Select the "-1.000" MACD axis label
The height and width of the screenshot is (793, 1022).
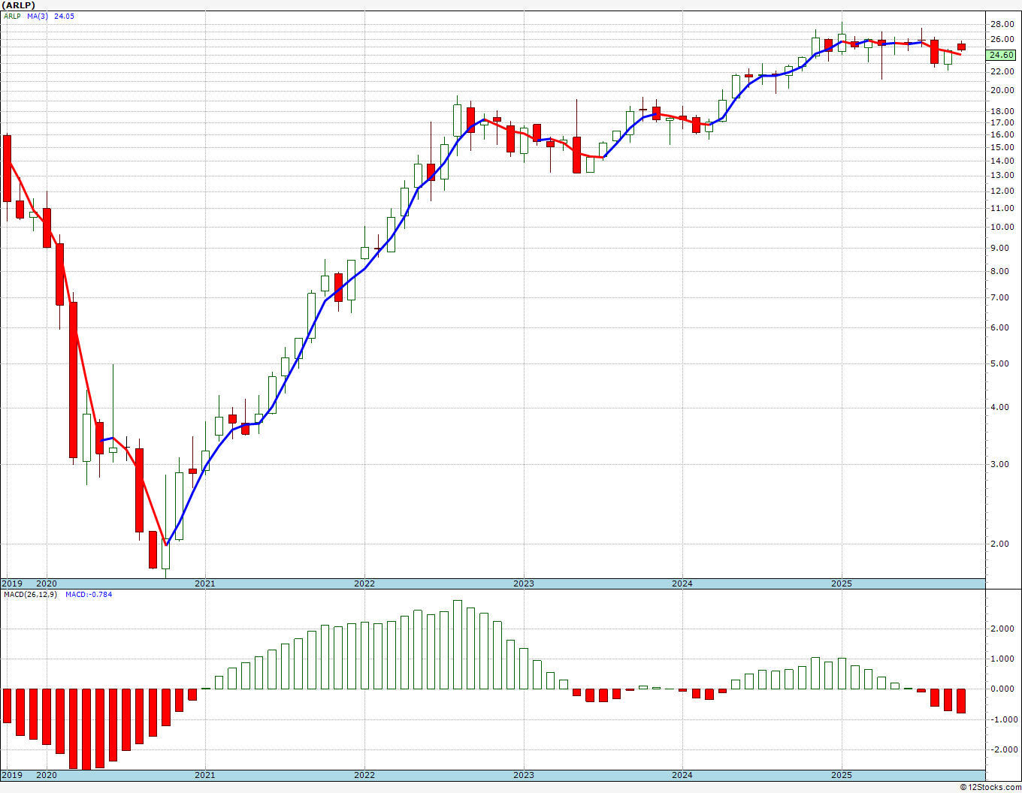(x=1002, y=719)
